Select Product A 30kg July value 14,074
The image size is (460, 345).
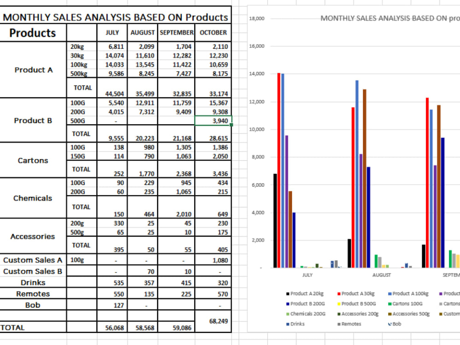[112, 56]
